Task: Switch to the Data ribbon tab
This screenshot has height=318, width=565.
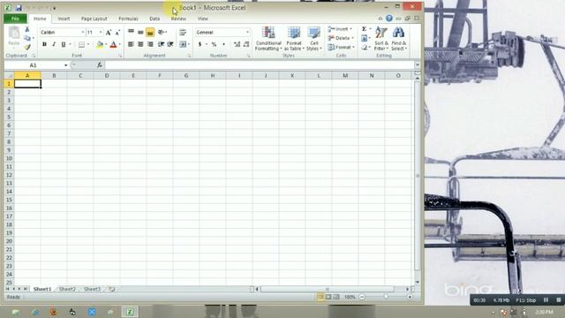Action: click(154, 19)
